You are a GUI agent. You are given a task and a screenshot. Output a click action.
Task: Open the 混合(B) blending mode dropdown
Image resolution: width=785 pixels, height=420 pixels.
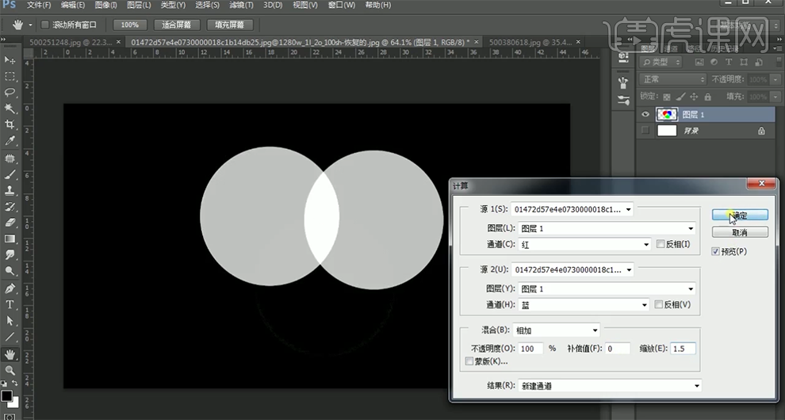pos(557,330)
